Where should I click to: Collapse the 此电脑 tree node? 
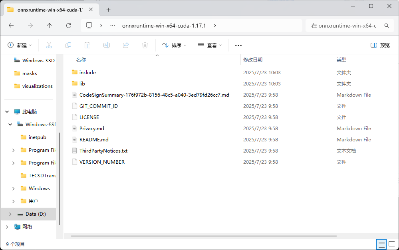point(7,112)
